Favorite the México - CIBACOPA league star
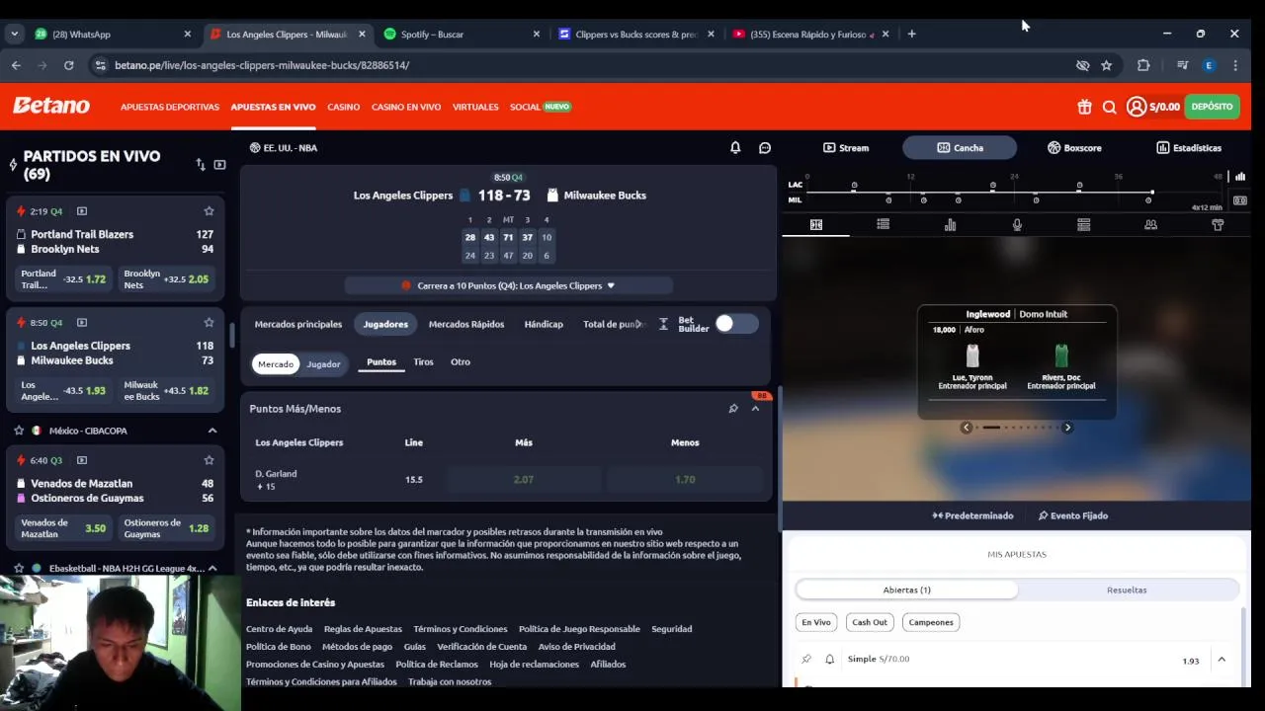Viewport: 1265px width, 711px height. [x=19, y=431]
